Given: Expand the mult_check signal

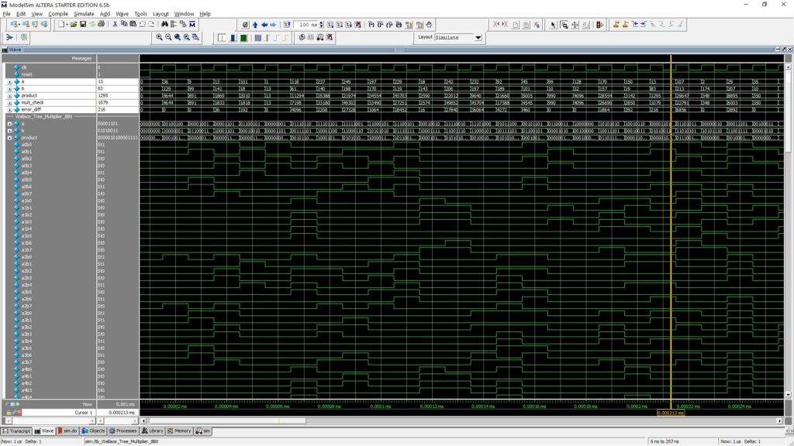Looking at the screenshot, I should coord(9,102).
